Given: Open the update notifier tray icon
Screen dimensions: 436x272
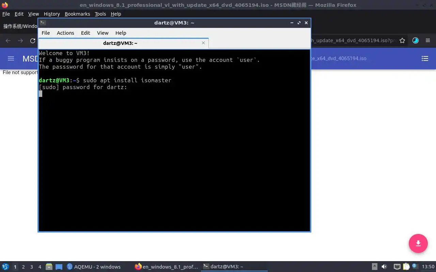Looking at the screenshot, I should point(415,267).
